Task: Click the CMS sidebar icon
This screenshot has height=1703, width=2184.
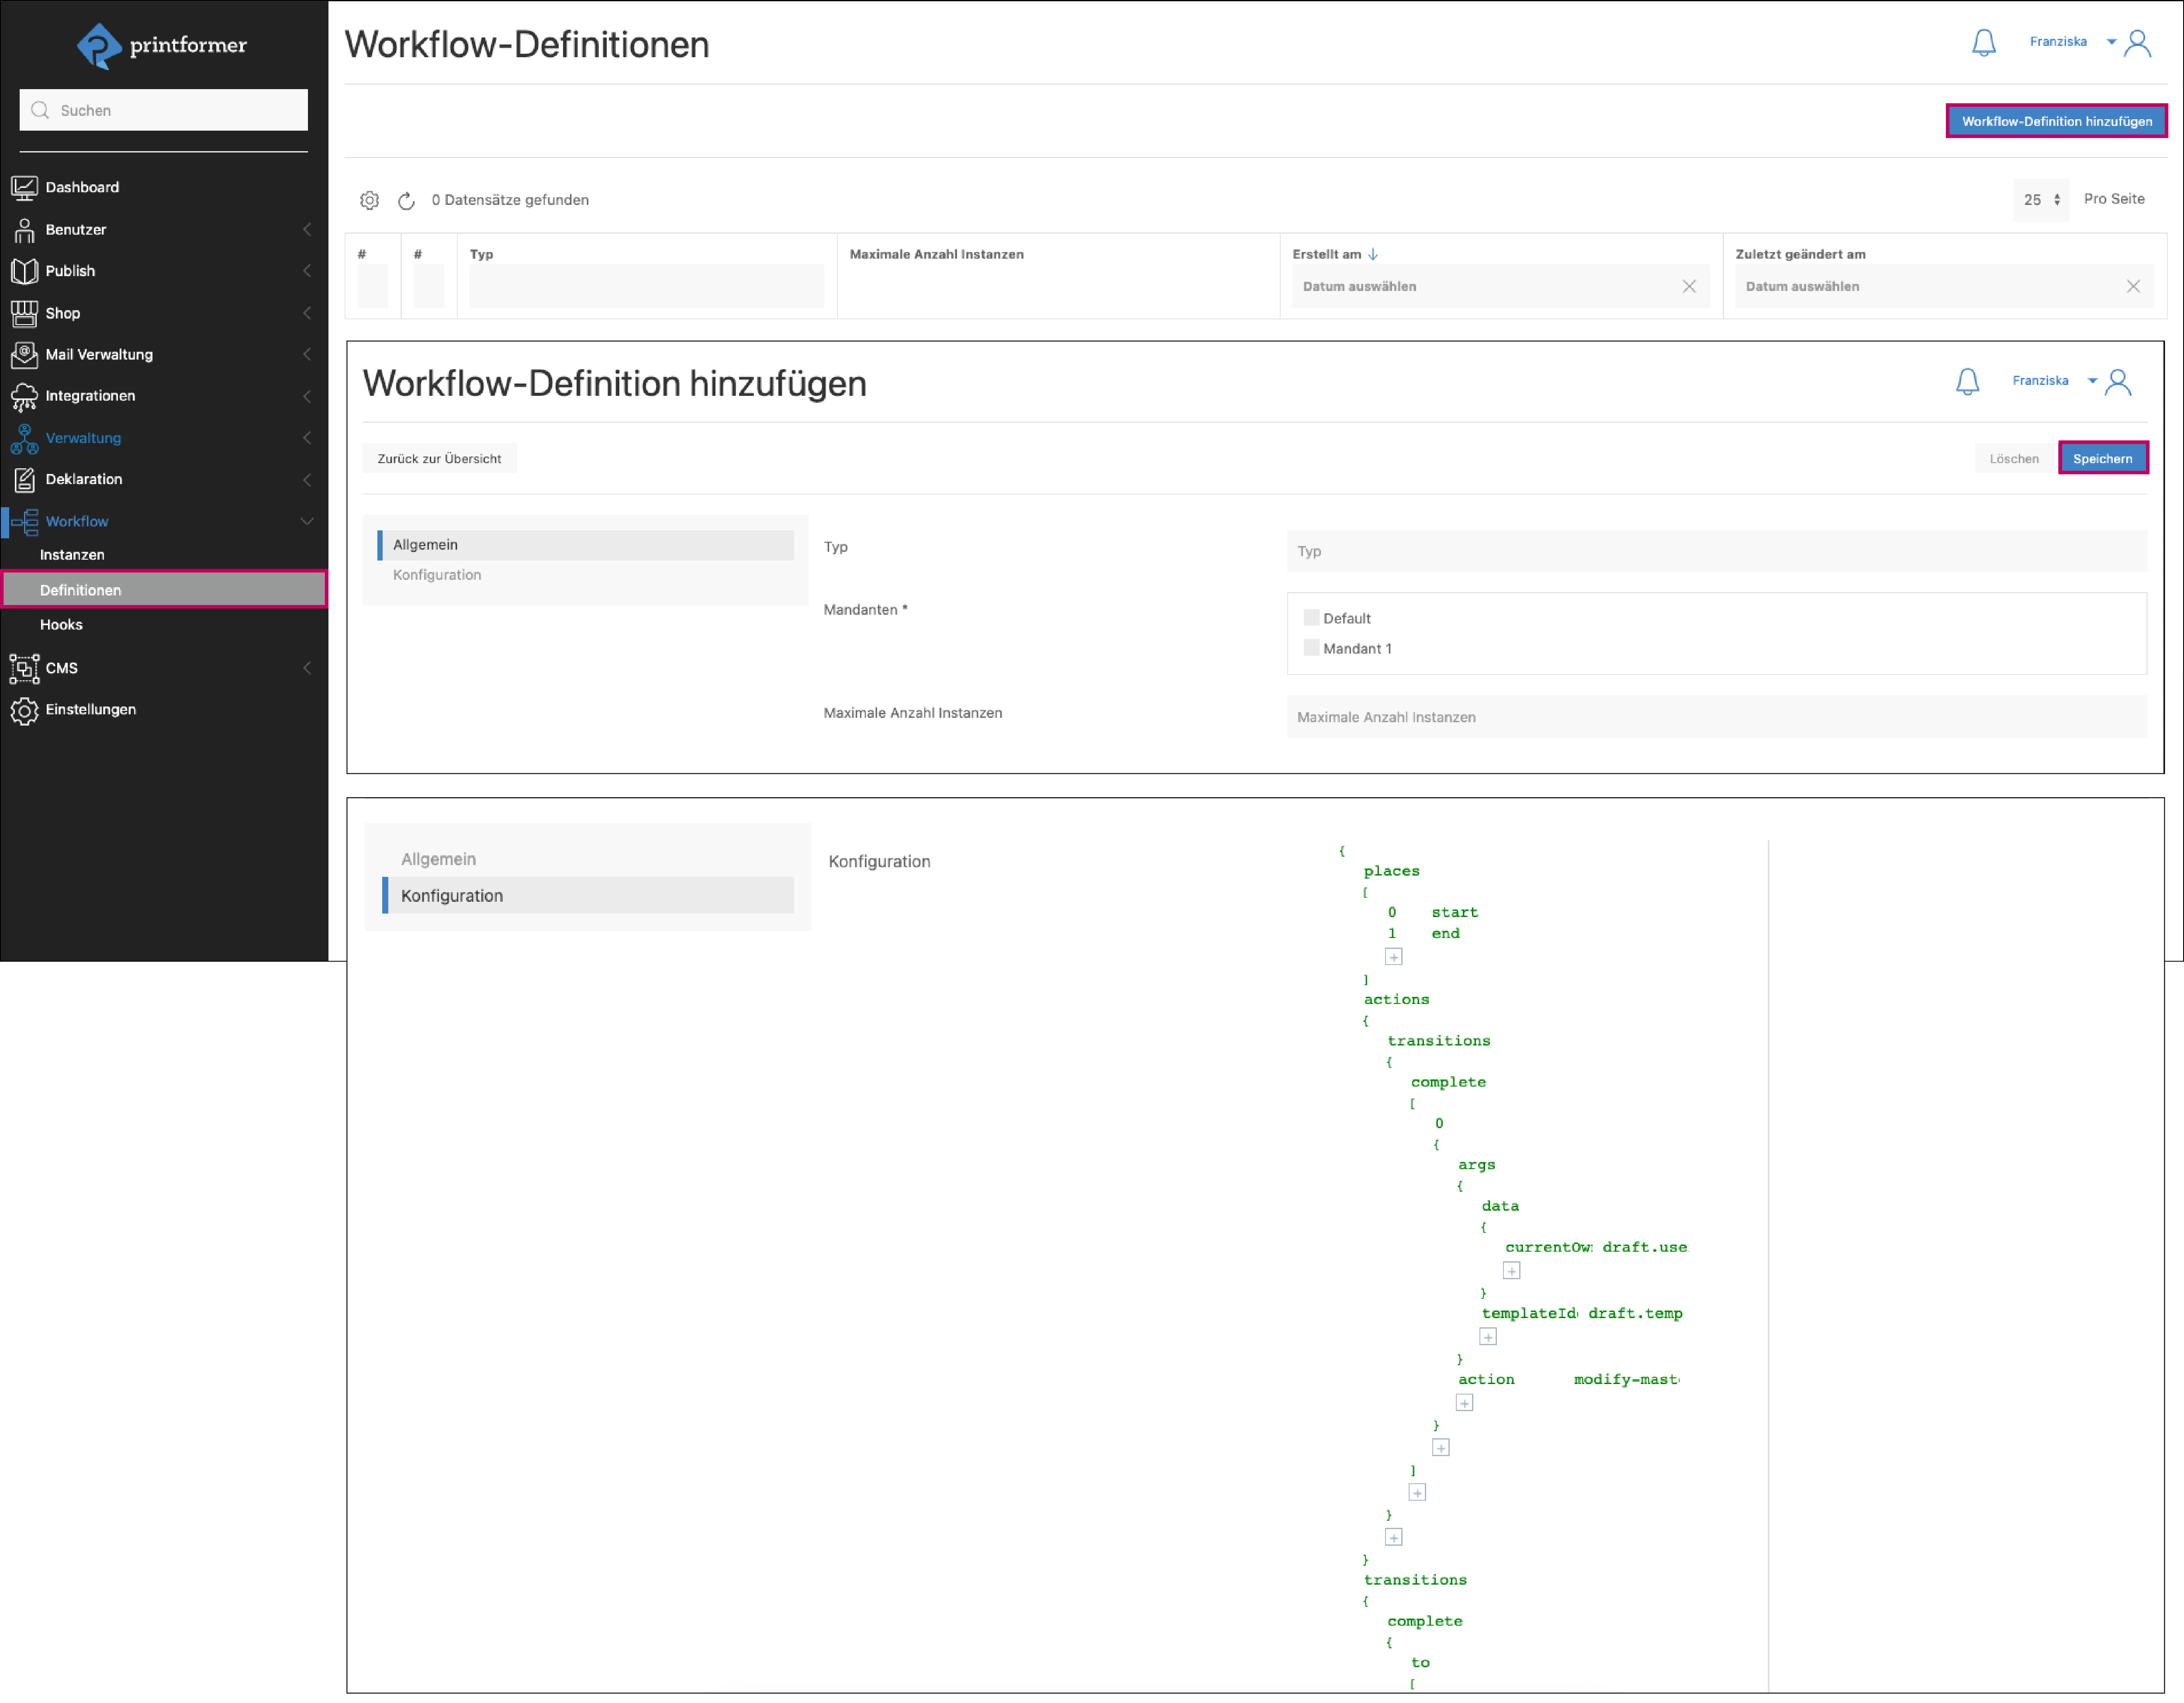Action: tap(25, 667)
